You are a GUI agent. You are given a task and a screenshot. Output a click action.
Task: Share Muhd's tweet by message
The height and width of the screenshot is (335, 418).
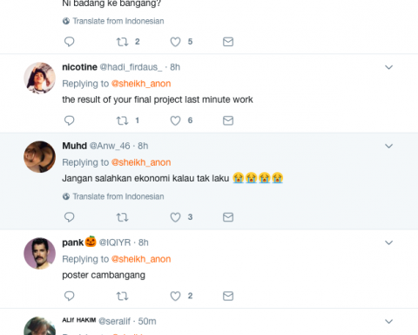coord(228,217)
